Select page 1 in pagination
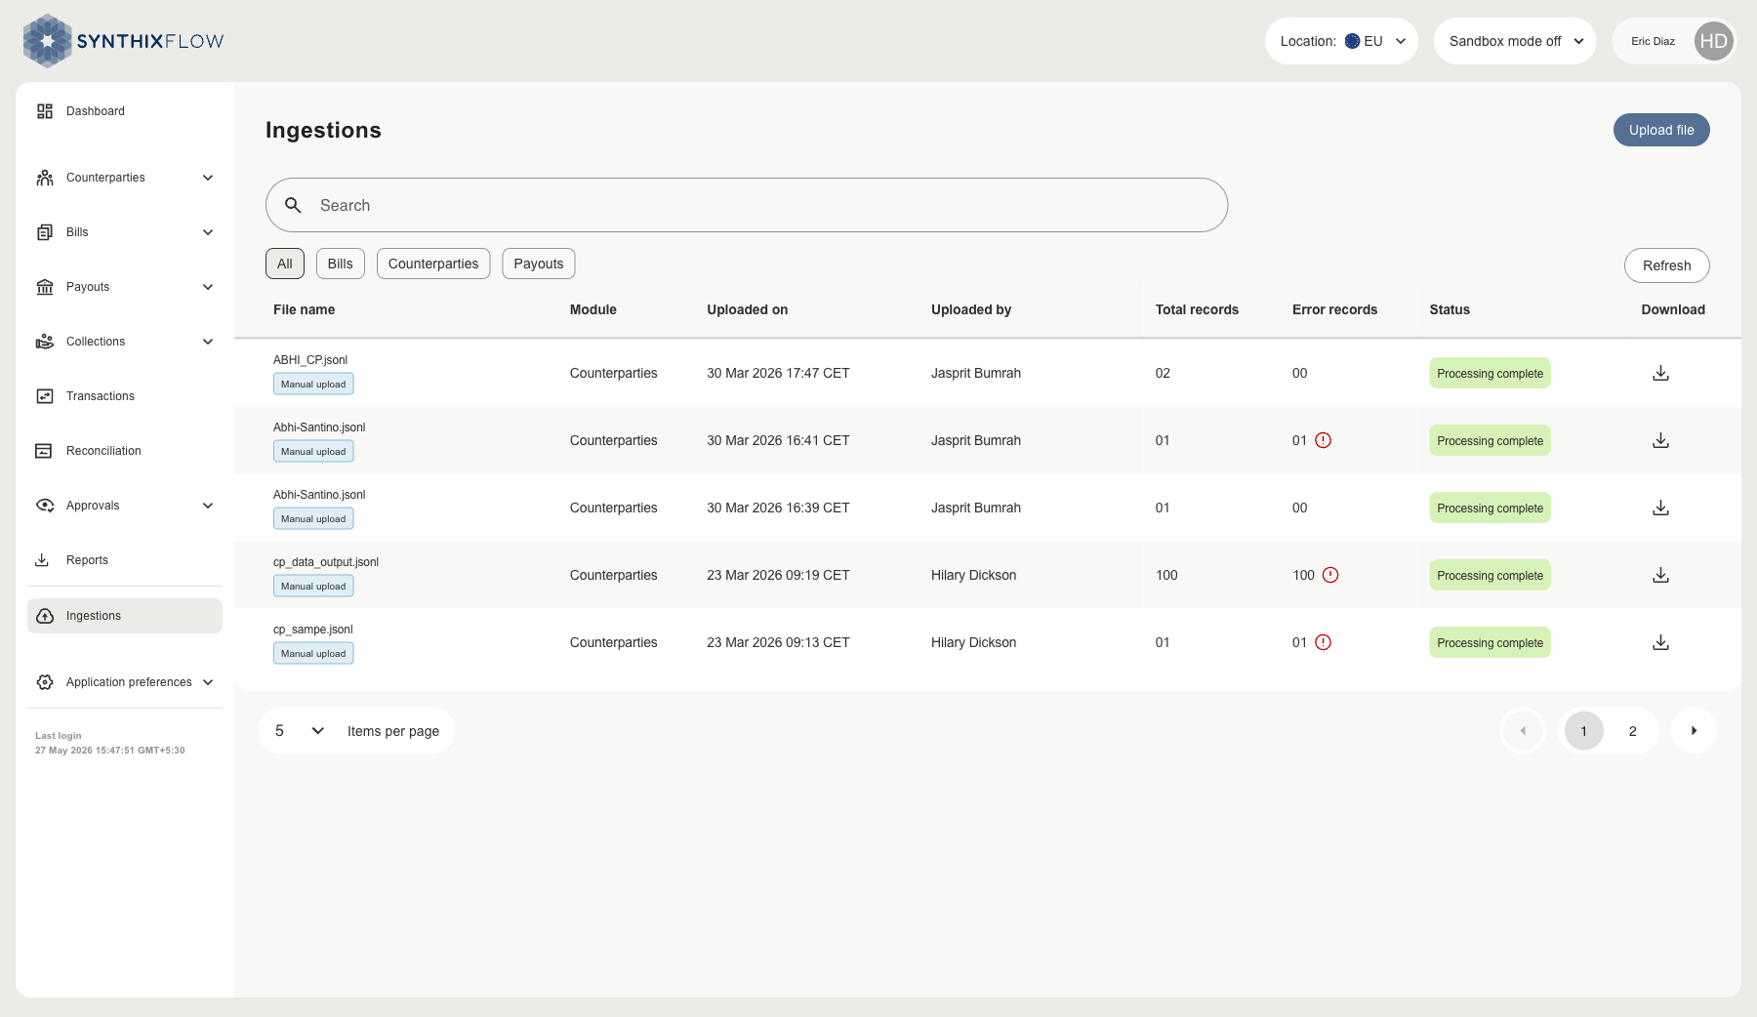Image resolution: width=1757 pixels, height=1017 pixels. pos(1583,731)
